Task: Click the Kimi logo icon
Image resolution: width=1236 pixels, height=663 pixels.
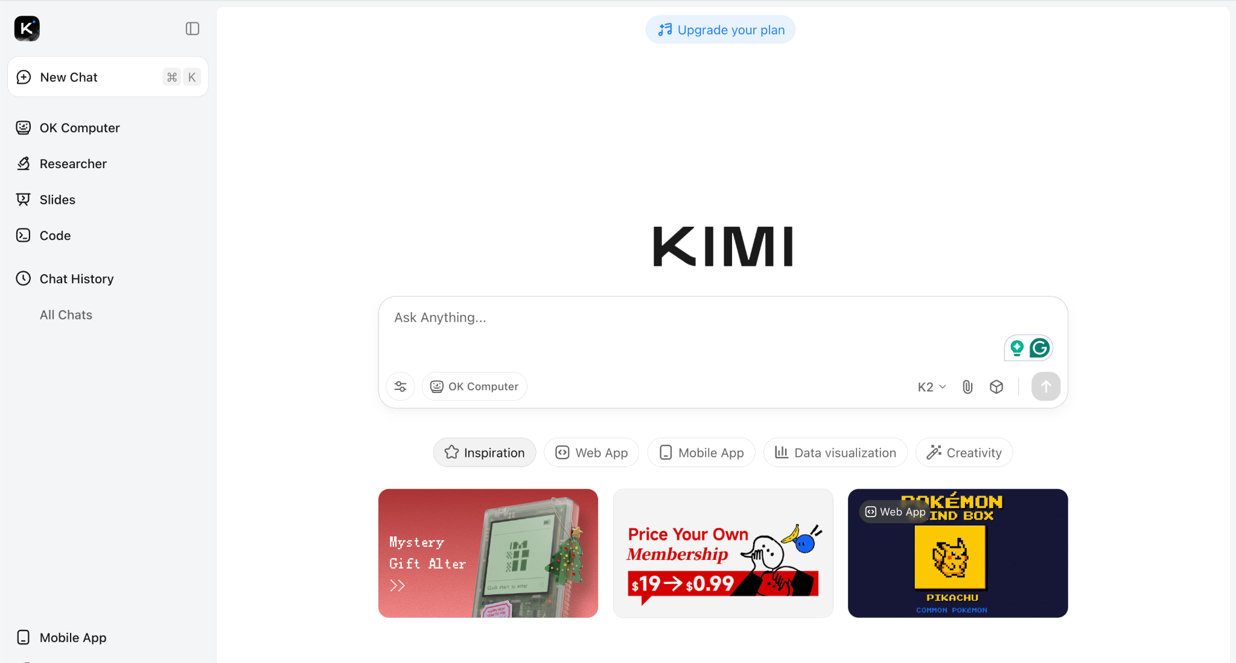Action: click(x=27, y=28)
